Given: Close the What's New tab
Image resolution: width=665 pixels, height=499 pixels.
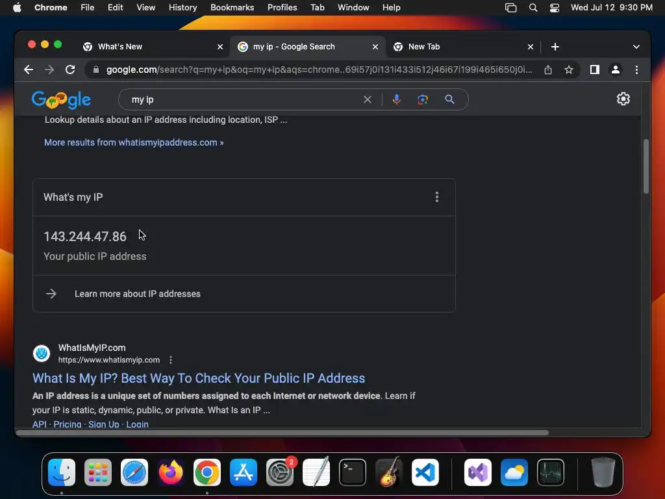Looking at the screenshot, I should 220,47.
